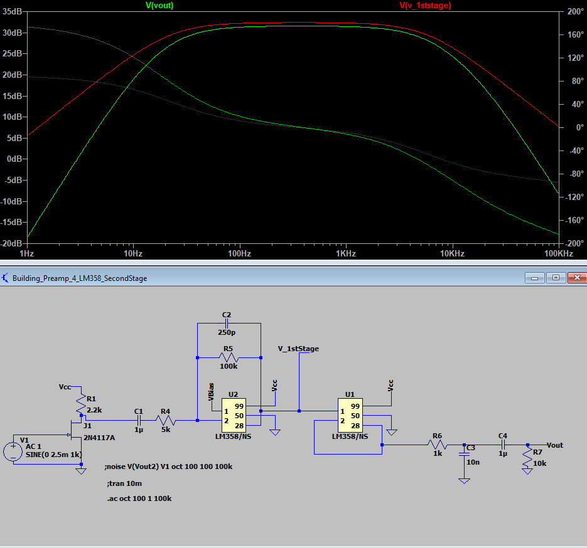
Task: Click the 250p value of C2
Action: [227, 332]
